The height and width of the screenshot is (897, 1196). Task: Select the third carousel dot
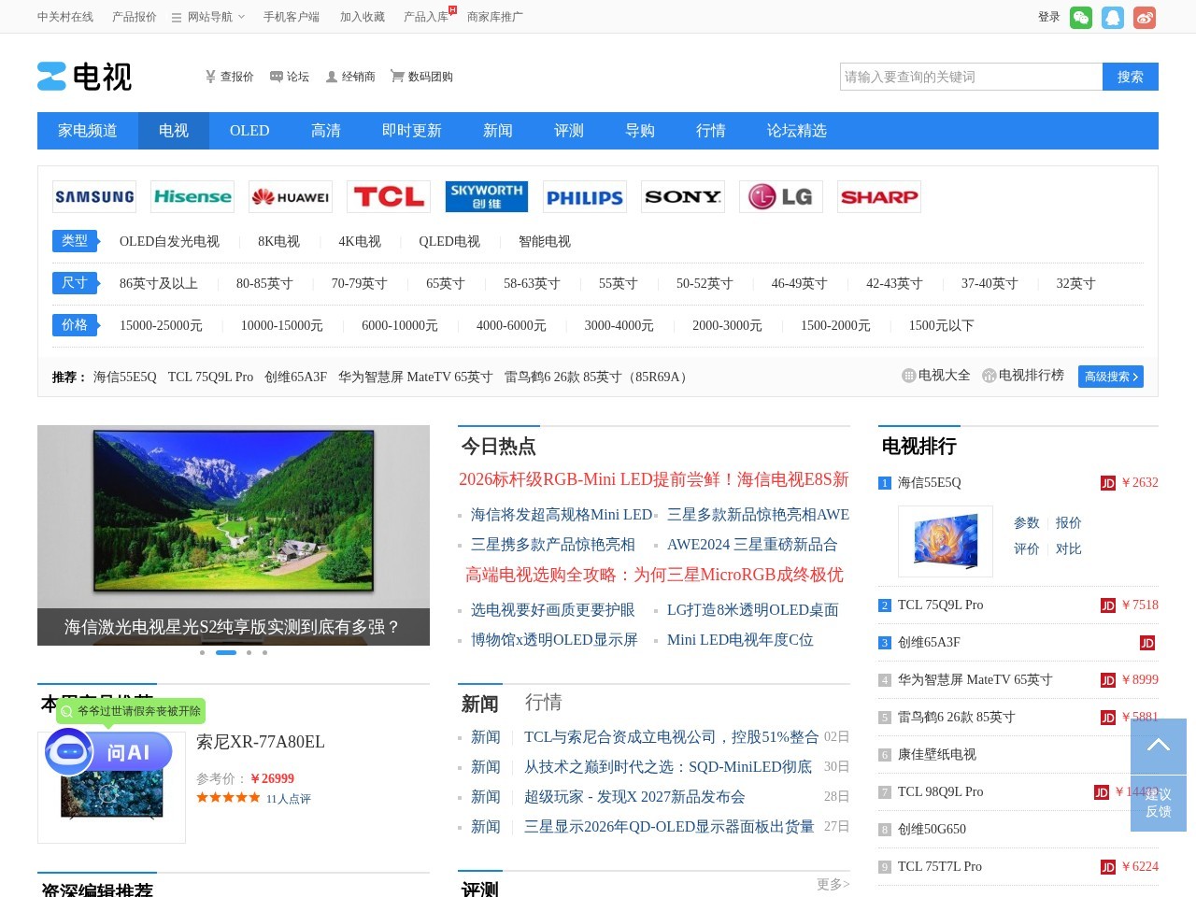point(249,653)
